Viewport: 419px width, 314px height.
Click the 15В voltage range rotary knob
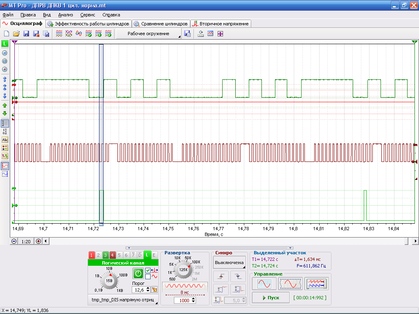[x=109, y=280]
